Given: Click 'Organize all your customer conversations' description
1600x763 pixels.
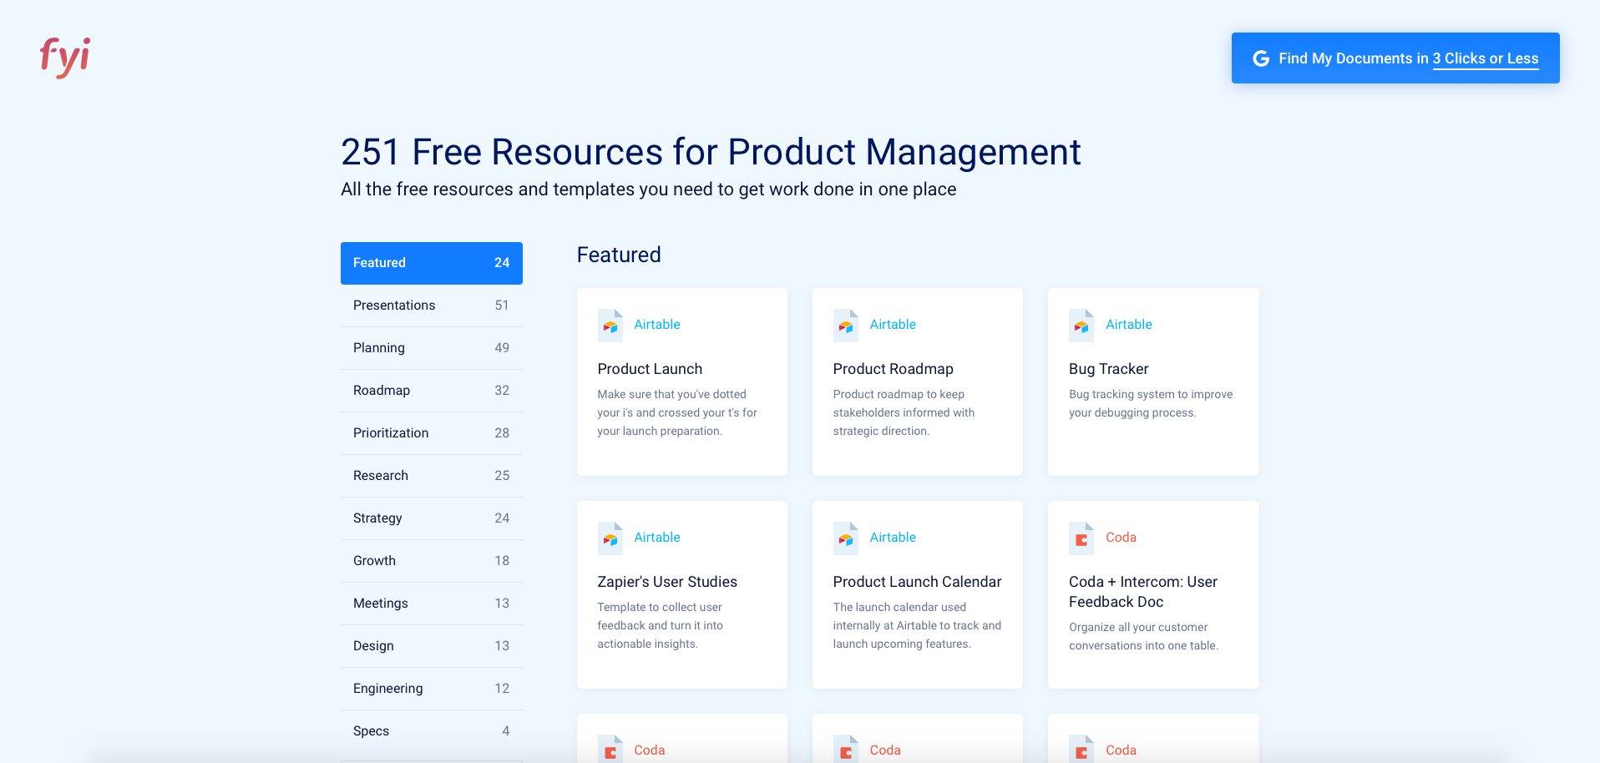Looking at the screenshot, I should [x=1143, y=636].
